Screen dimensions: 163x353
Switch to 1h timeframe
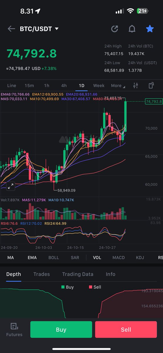(46, 86)
